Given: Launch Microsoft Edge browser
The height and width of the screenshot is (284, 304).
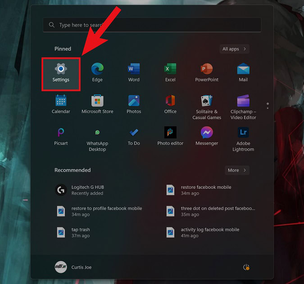Looking at the screenshot, I should pos(97,72).
